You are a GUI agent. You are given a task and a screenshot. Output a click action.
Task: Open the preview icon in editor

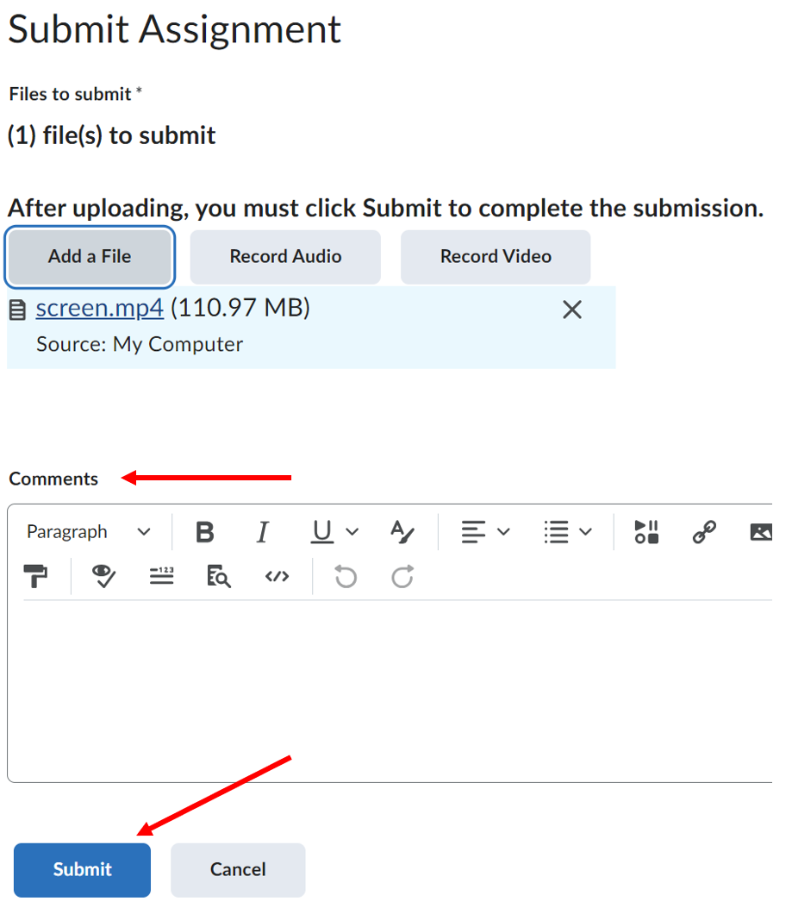pos(219,577)
